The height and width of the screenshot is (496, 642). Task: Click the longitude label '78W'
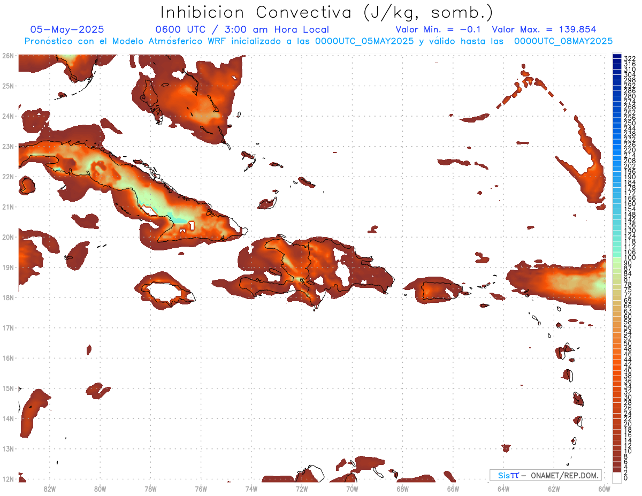tap(150, 489)
